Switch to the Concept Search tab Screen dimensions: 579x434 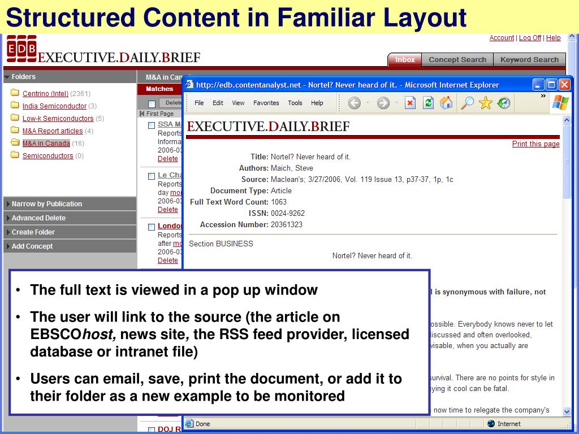(x=457, y=59)
